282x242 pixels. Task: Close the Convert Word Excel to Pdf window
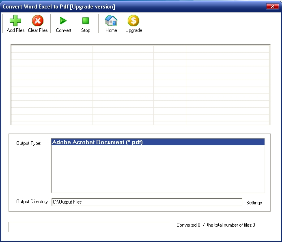click(x=273, y=6)
